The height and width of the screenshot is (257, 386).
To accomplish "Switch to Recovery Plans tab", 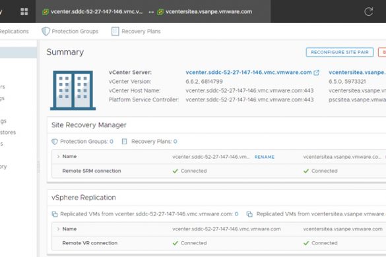I will 136,31.
